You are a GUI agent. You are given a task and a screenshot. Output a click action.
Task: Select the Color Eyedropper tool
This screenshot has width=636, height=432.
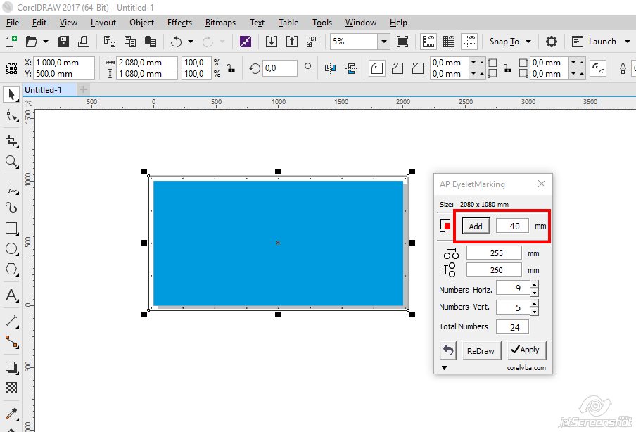pyautogui.click(x=12, y=414)
